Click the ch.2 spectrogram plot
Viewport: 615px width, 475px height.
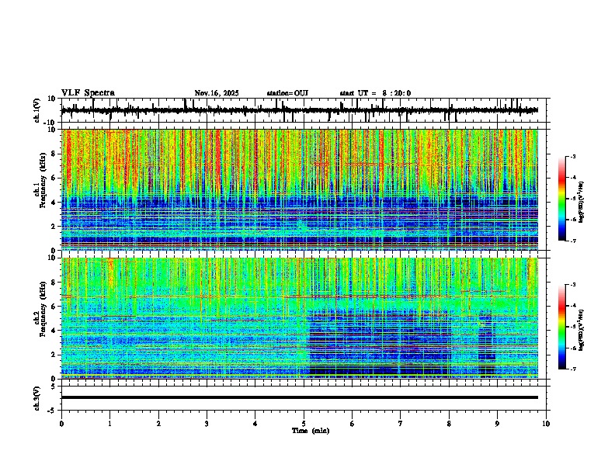(x=300, y=318)
